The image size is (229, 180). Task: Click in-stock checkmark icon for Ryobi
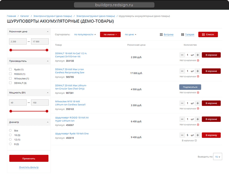click(196, 141)
